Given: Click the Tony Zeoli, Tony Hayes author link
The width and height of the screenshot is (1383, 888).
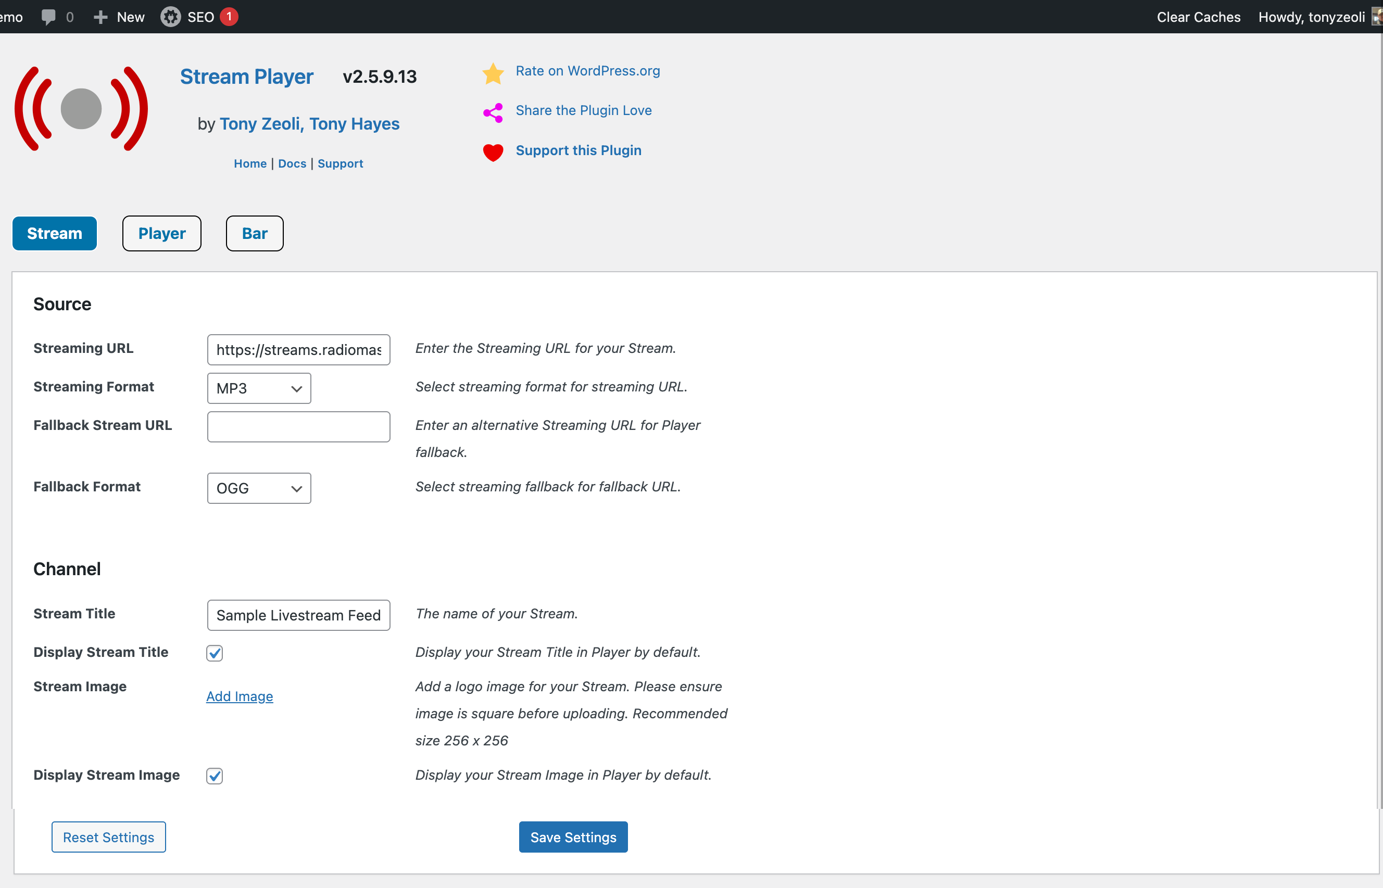Looking at the screenshot, I should 310,123.
